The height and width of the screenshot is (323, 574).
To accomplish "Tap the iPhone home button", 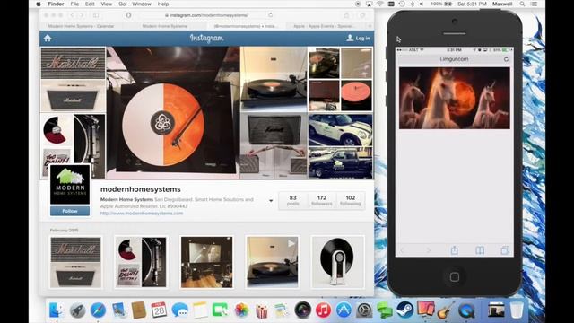I will [x=455, y=277].
